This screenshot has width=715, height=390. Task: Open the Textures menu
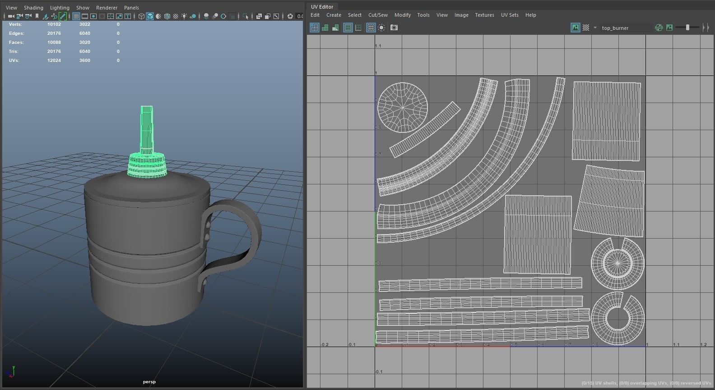pos(484,15)
